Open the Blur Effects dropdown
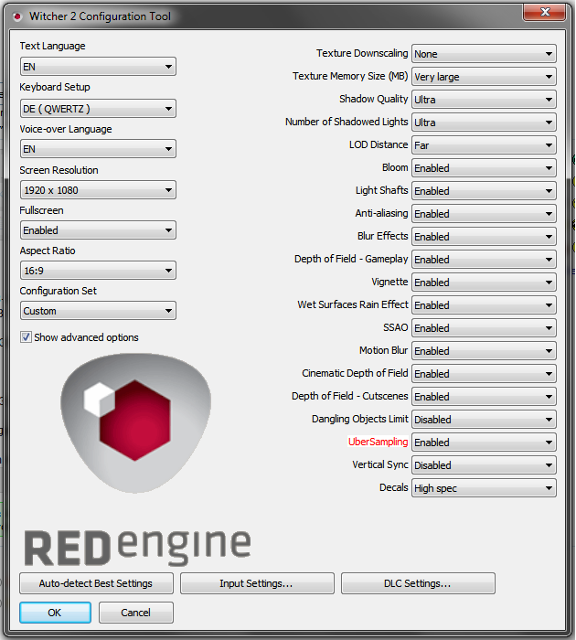 click(484, 237)
